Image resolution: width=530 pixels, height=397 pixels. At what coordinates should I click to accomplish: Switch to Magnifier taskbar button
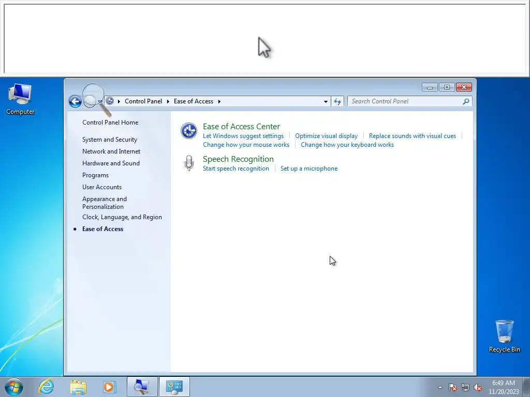[x=142, y=387]
